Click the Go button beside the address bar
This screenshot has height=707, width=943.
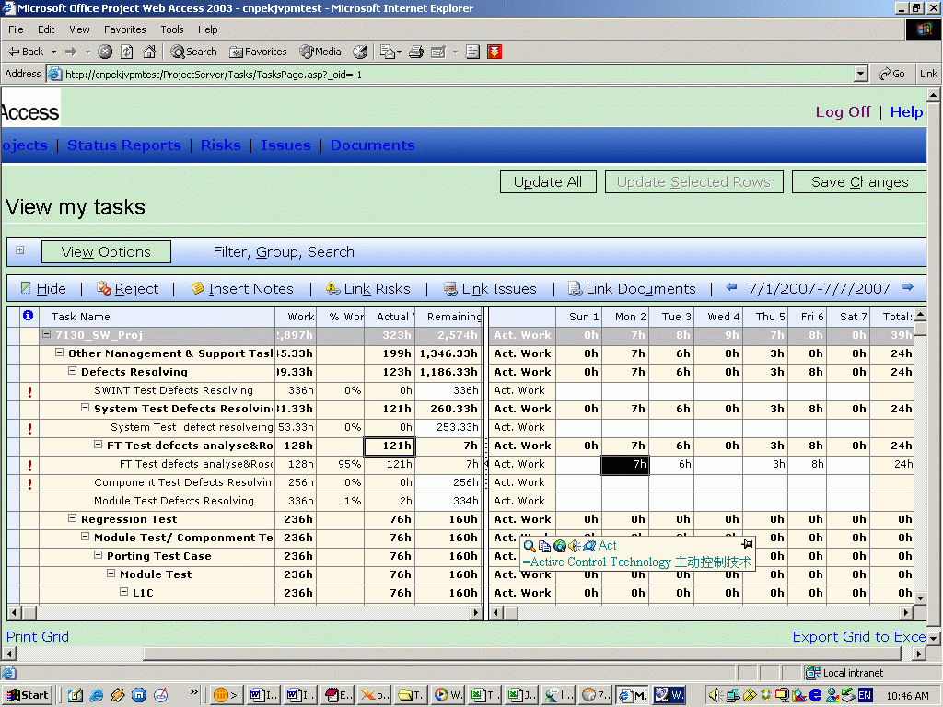891,74
